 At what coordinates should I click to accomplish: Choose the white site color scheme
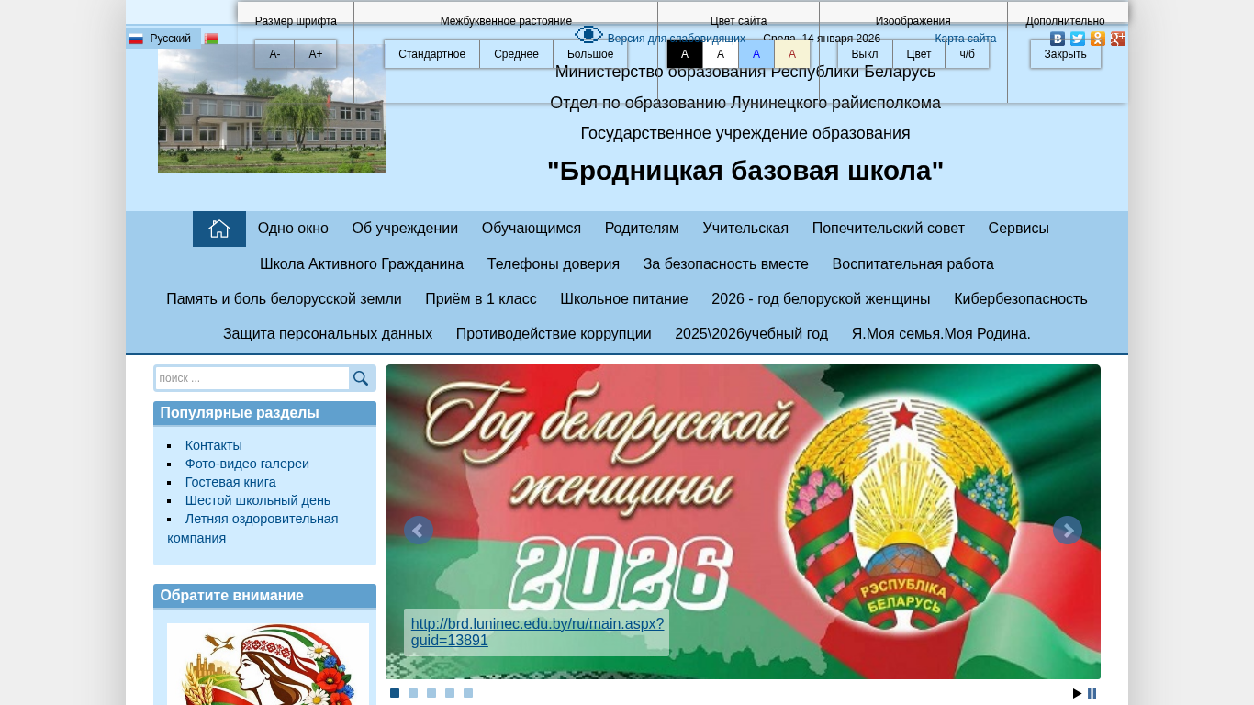721,54
